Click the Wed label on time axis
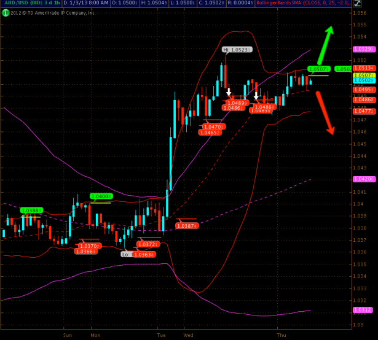The image size is (378, 340). [188, 335]
